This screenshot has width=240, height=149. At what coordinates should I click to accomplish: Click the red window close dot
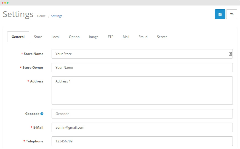click(2, 3)
